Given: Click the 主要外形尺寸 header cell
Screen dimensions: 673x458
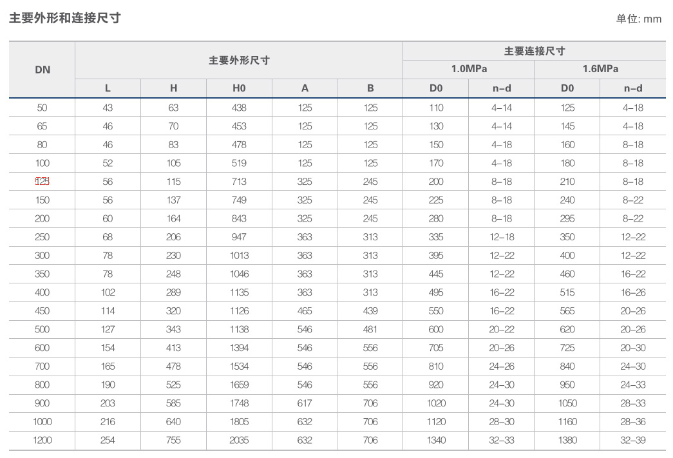Looking at the screenshot, I should coord(239,61).
